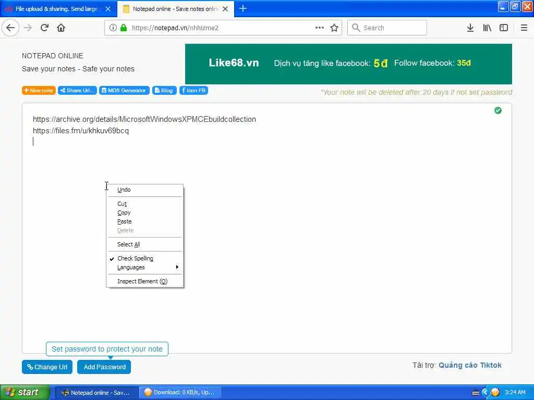
Task: Click the NOTEPAD ONLINE site title
Action: point(53,56)
